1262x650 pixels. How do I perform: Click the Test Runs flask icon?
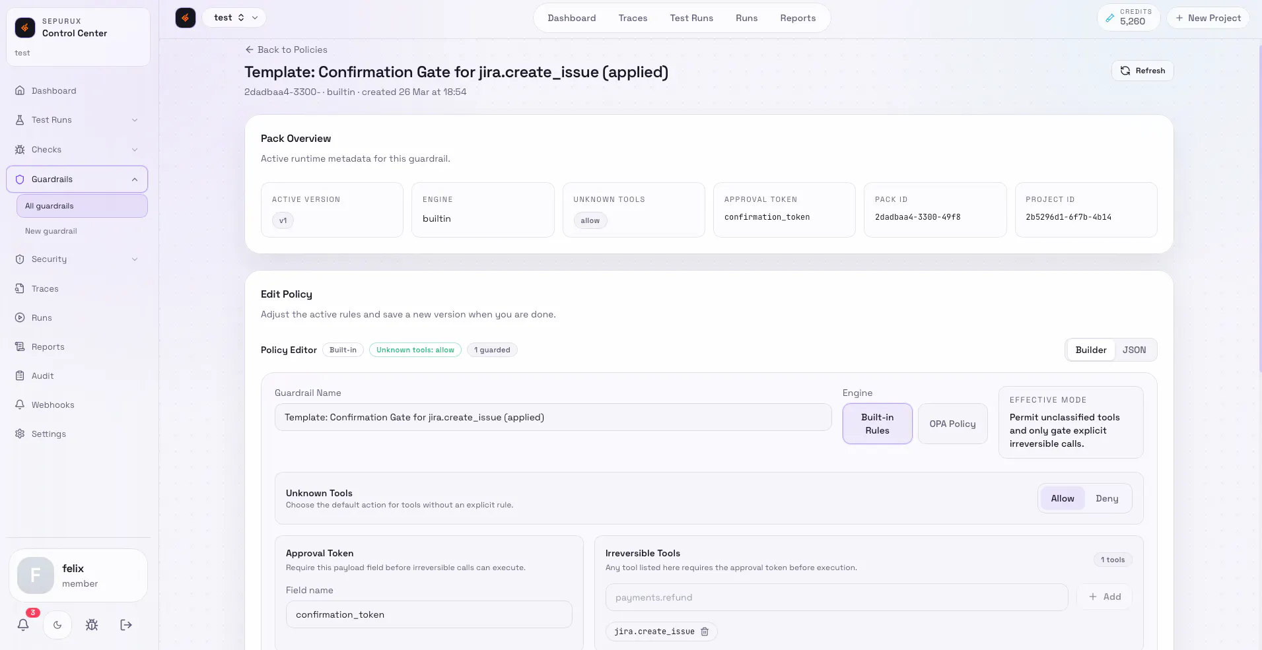[x=20, y=120]
